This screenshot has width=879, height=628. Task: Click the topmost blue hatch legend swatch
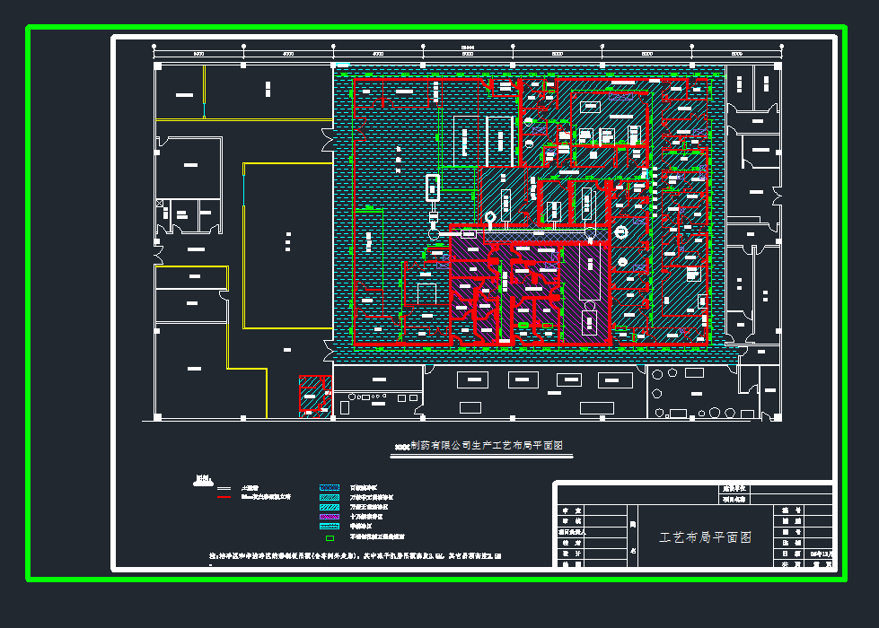pos(329,486)
